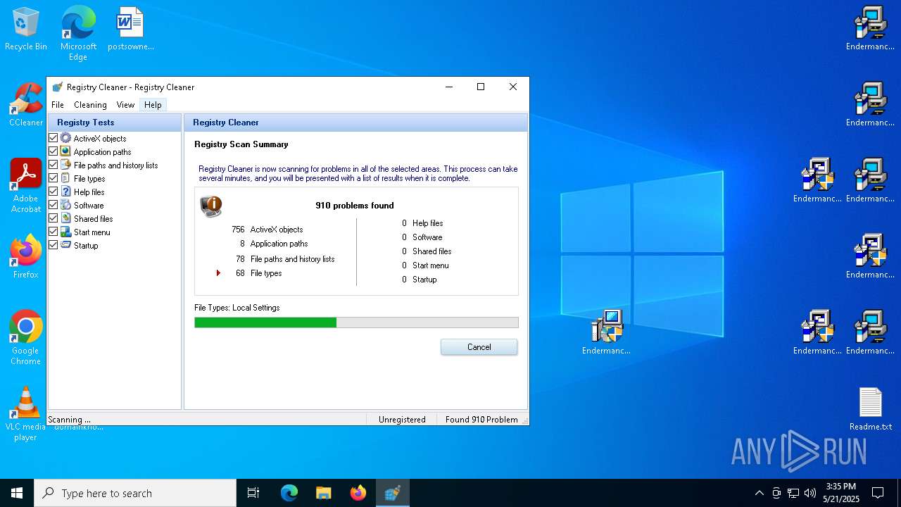Open the Google Chrome desktop shortcut
Viewport: 901px width, 507px height.
pyautogui.click(x=26, y=338)
